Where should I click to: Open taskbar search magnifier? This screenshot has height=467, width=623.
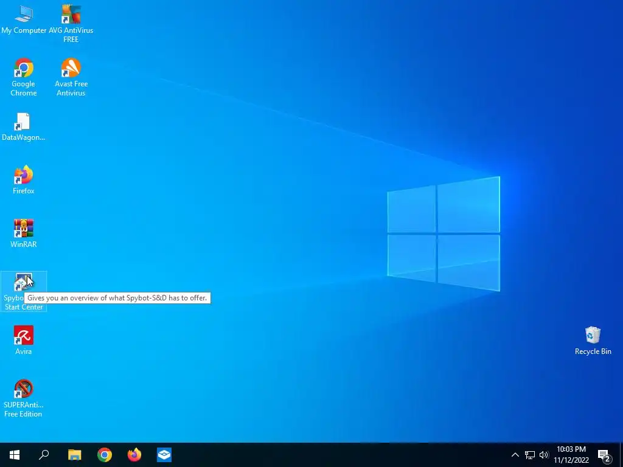[44, 455]
